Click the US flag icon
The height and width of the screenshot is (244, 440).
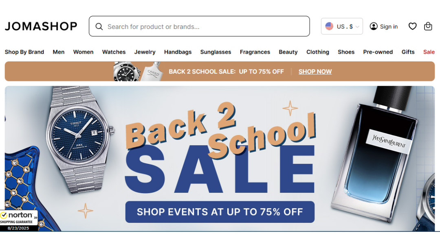pyautogui.click(x=329, y=26)
